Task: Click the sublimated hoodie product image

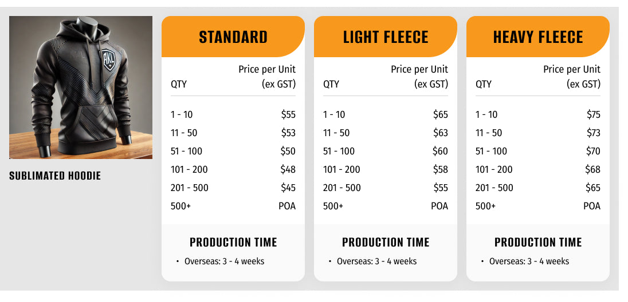Action: pyautogui.click(x=81, y=87)
